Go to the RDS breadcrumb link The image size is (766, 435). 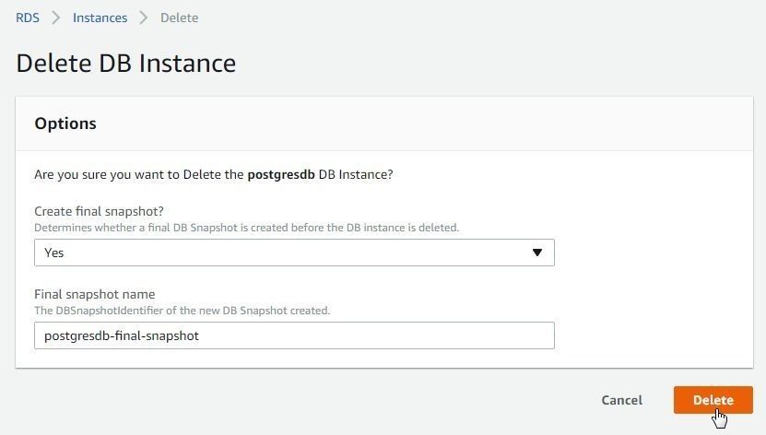(28, 18)
